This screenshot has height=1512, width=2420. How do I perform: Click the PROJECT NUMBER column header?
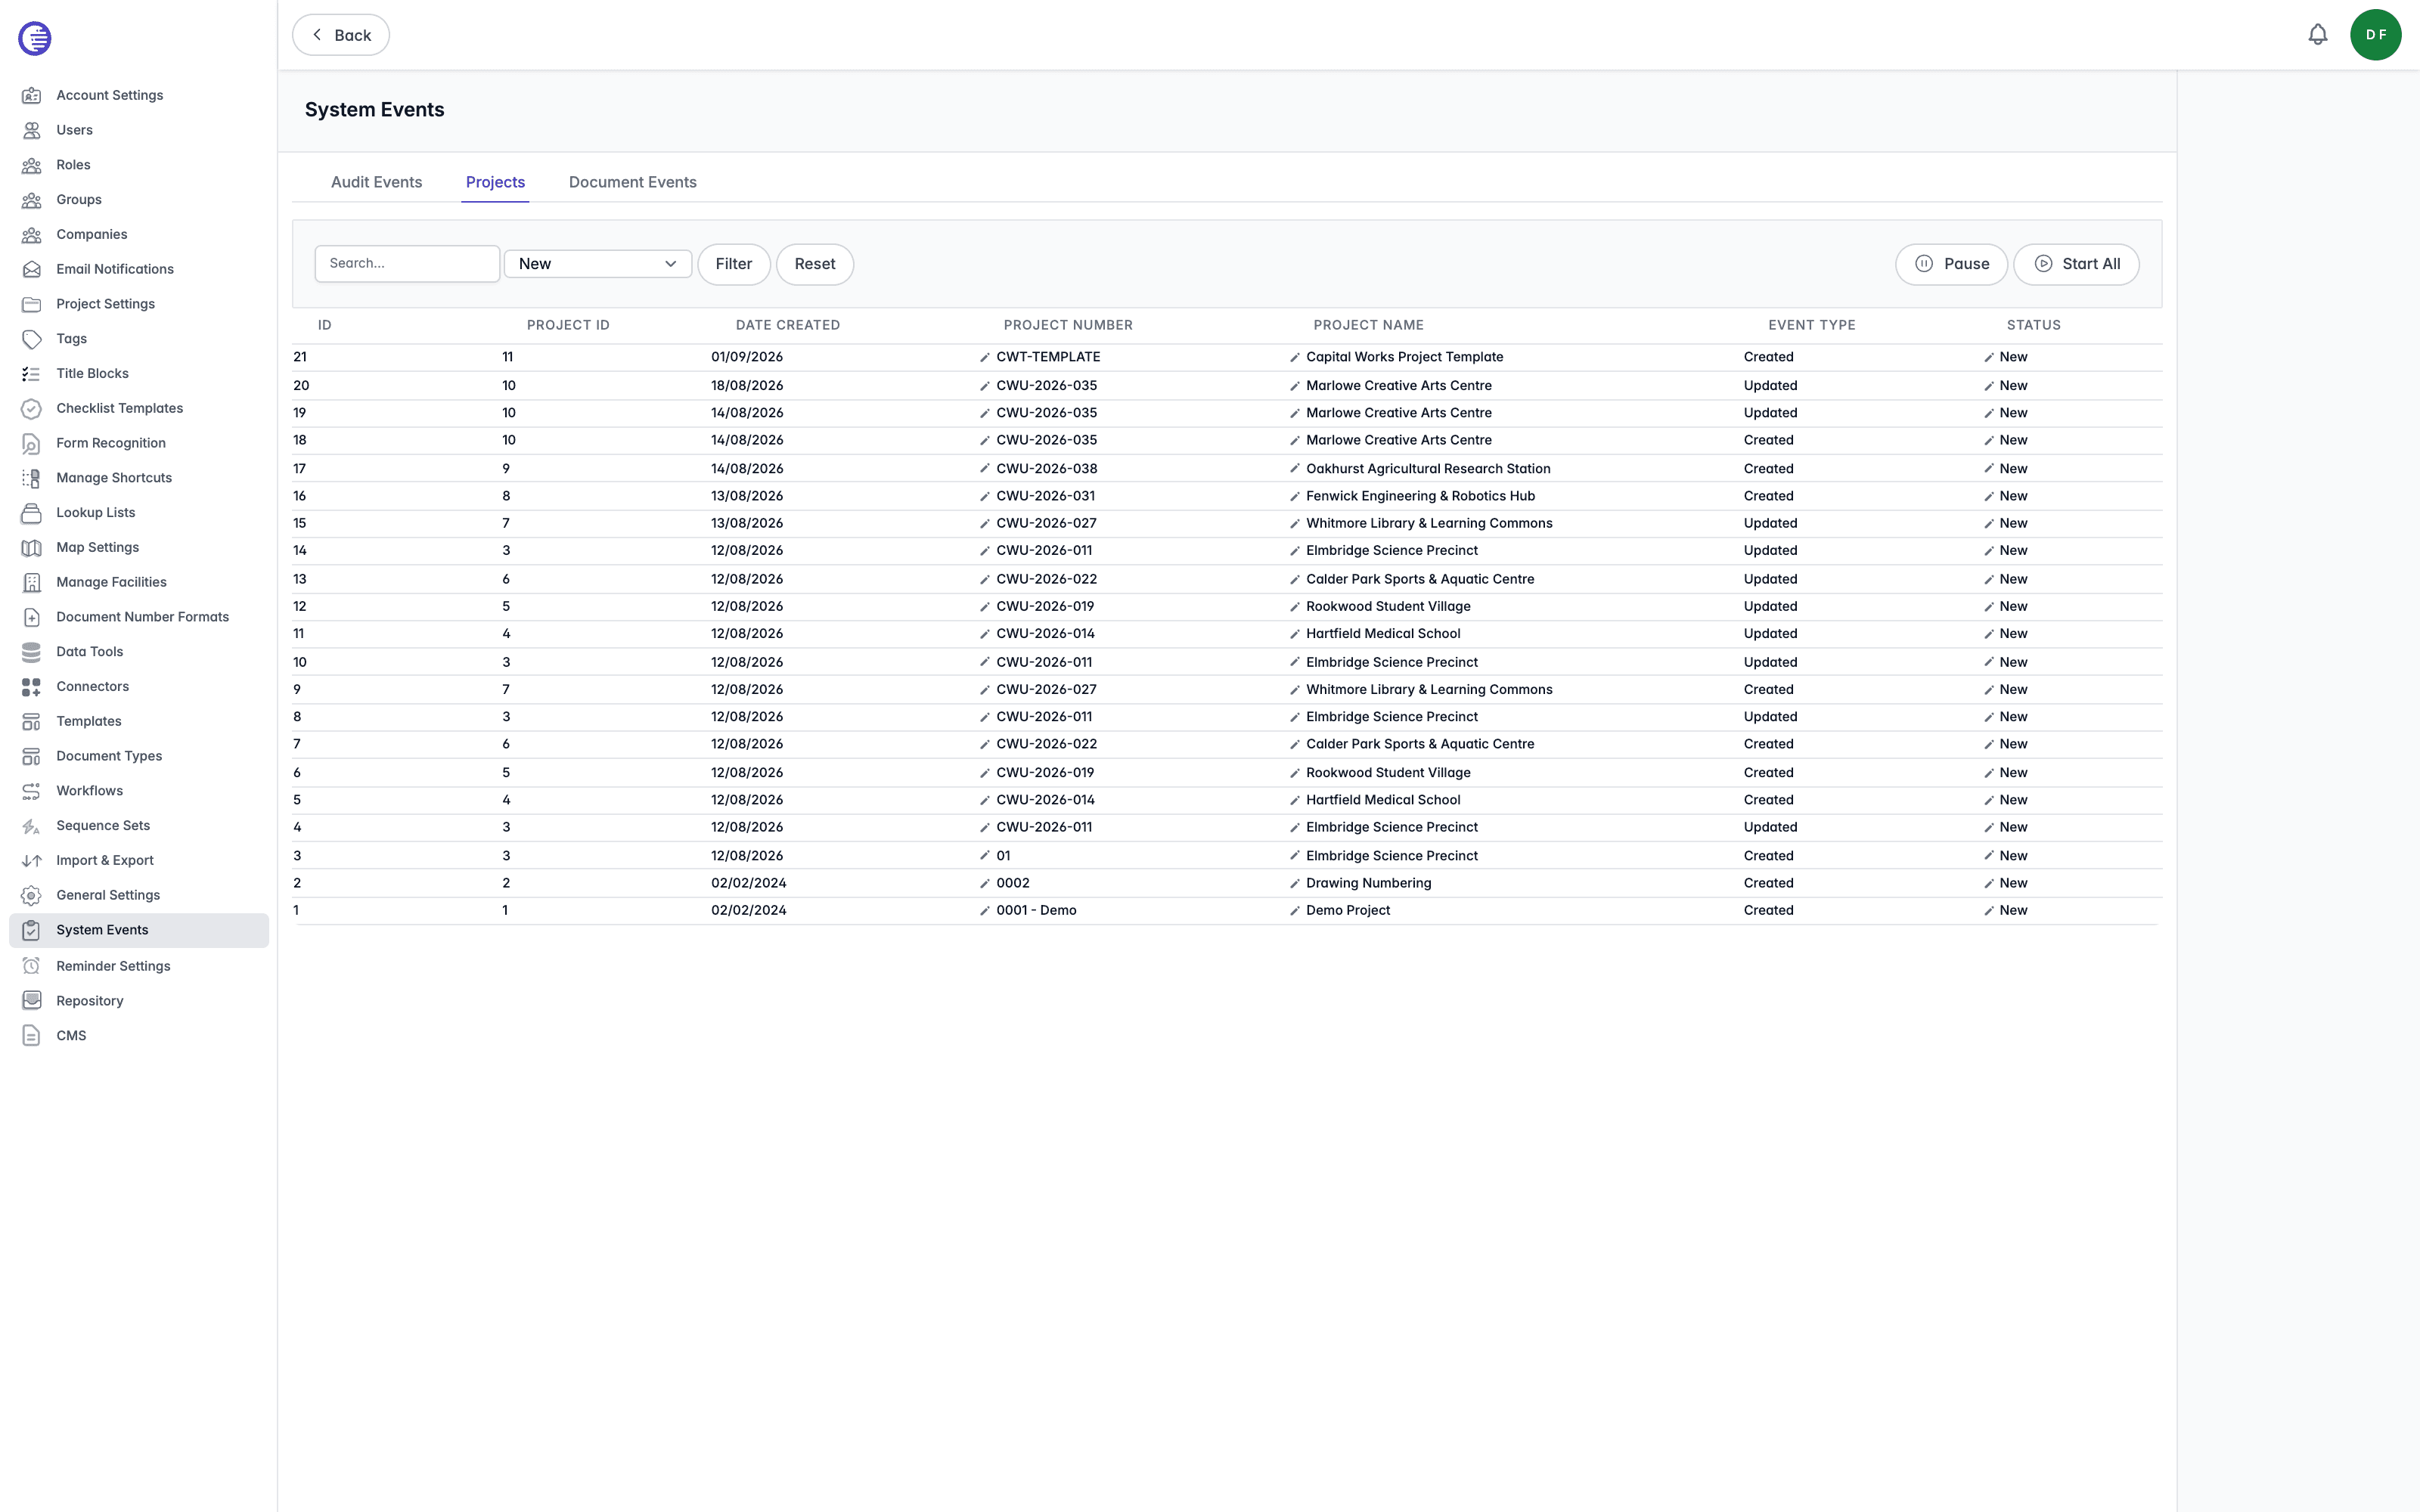pyautogui.click(x=1068, y=325)
